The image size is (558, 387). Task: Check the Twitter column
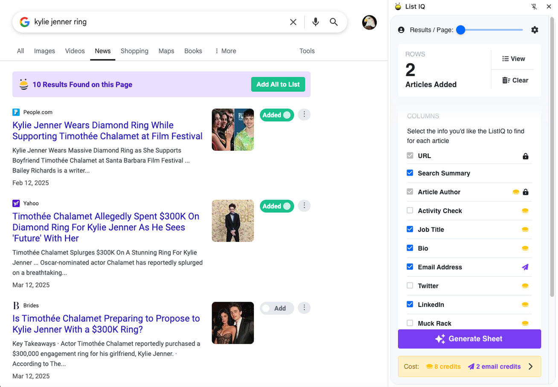(x=410, y=286)
